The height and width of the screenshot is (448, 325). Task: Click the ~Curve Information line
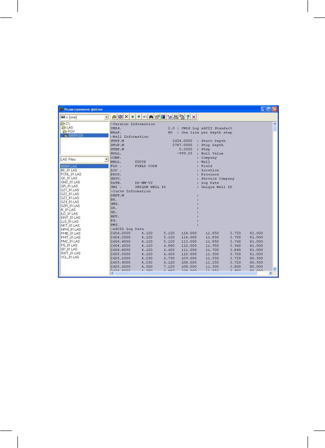130,191
